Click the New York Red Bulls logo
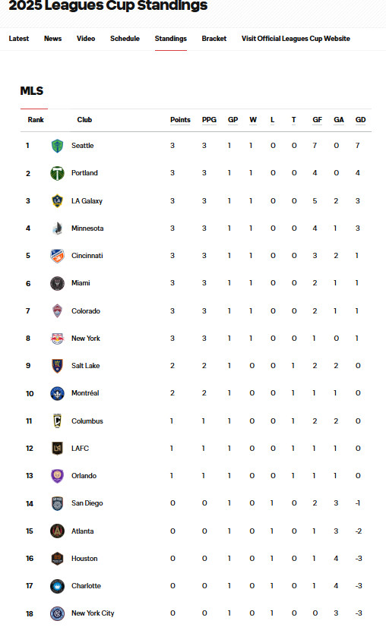Image resolution: width=386 pixels, height=627 pixels. tap(57, 339)
